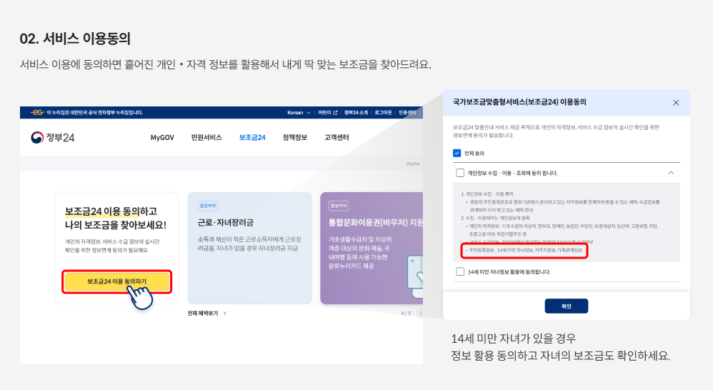Open the 통합문화이용권(바우처) card

point(372,248)
